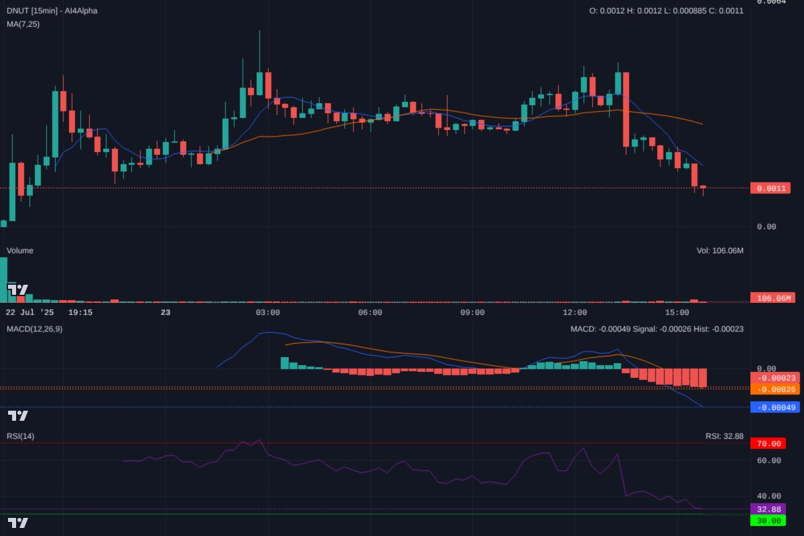
Task: Click the Vol: 106.06M readout
Action: click(720, 251)
